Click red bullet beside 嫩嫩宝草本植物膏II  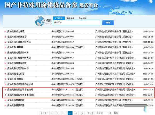[5, 95]
